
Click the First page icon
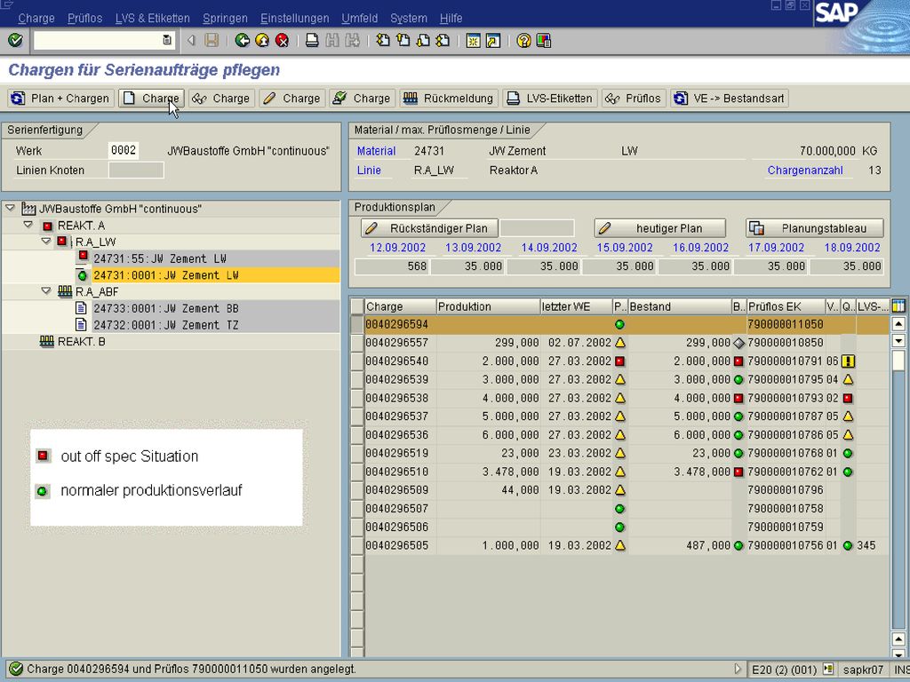(383, 41)
